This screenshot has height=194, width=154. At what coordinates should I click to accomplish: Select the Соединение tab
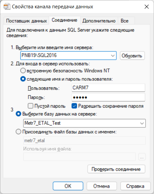point(64,20)
